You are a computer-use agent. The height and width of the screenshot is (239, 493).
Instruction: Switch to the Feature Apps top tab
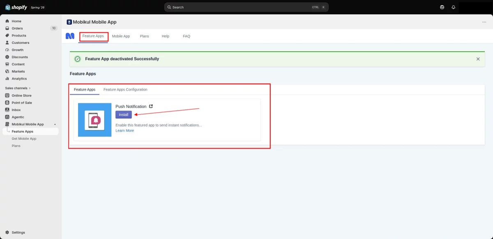93,36
